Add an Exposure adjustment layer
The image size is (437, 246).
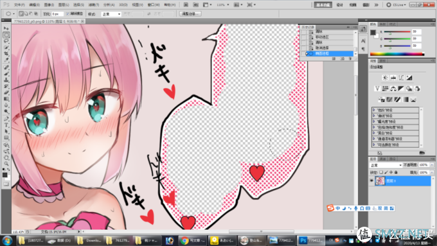tap(409, 78)
